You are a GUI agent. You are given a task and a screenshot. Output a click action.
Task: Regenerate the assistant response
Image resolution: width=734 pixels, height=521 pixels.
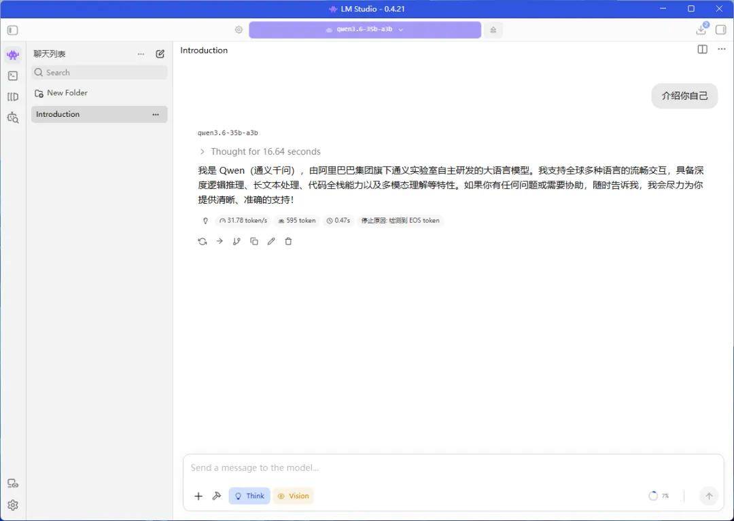click(203, 241)
